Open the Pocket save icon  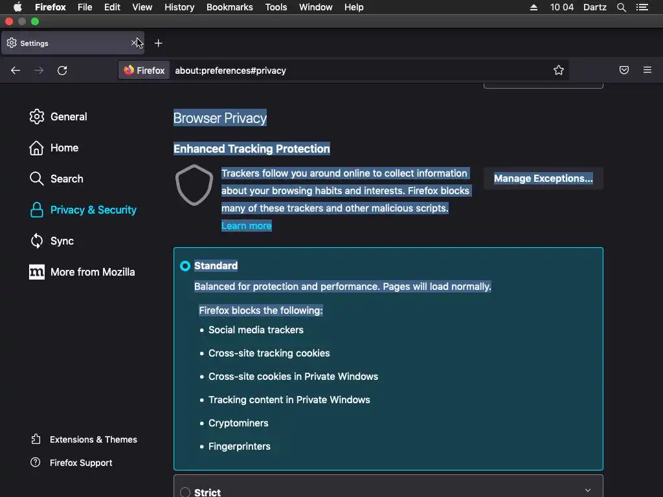point(624,70)
